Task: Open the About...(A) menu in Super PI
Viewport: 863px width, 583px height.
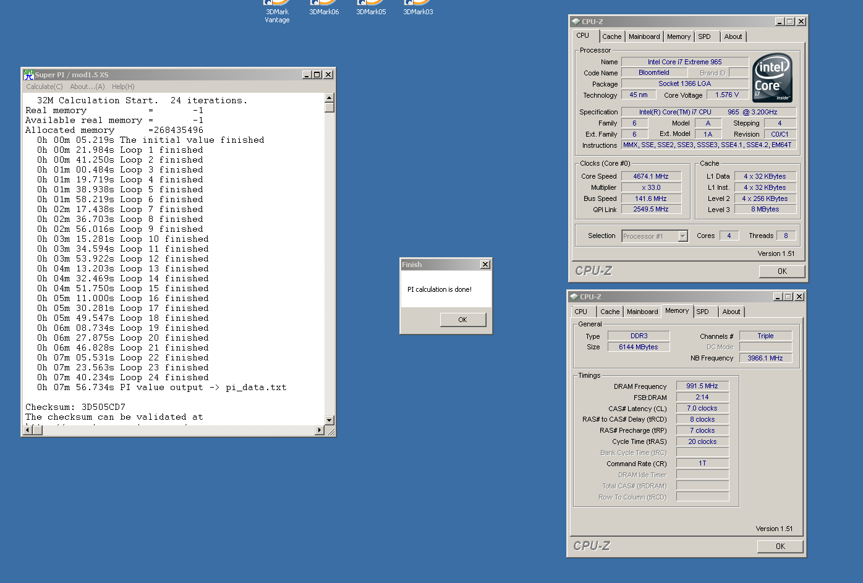Action: pos(87,87)
